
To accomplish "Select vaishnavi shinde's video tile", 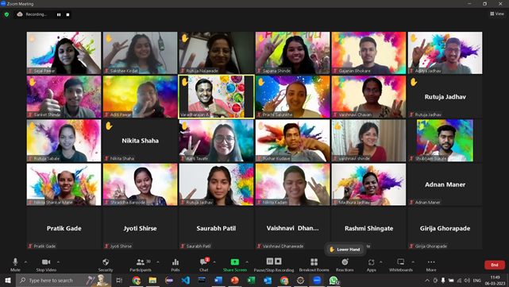I will [368, 141].
